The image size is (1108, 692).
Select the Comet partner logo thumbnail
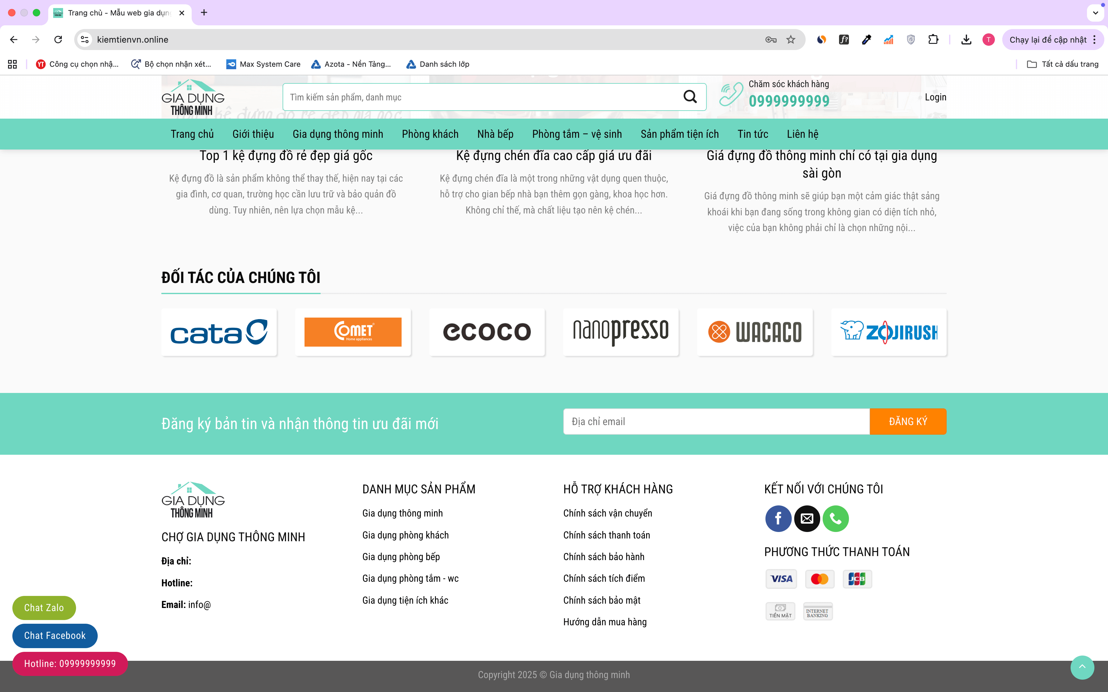pos(352,332)
